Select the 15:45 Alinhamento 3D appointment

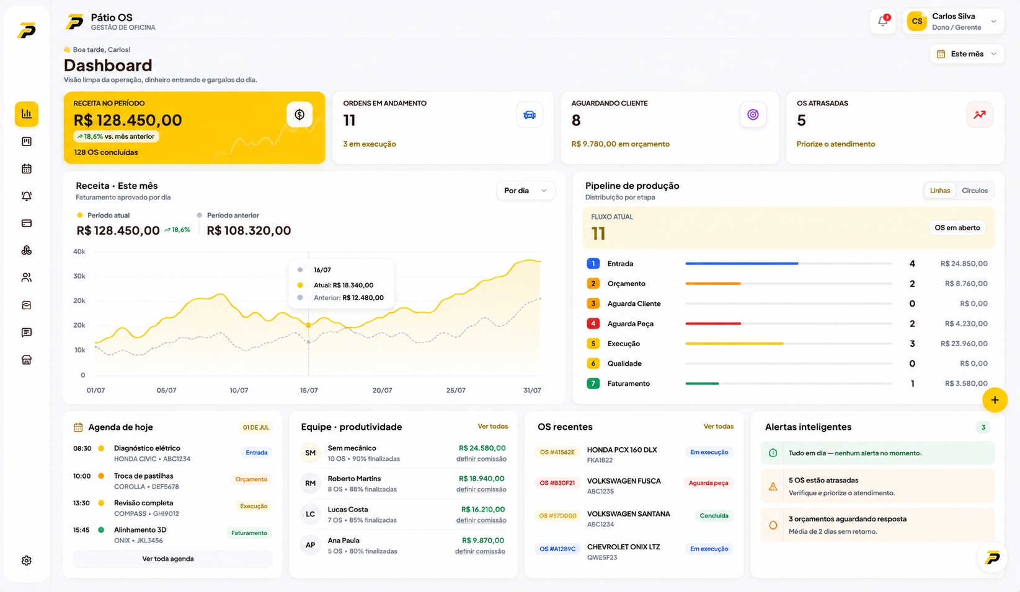point(172,535)
